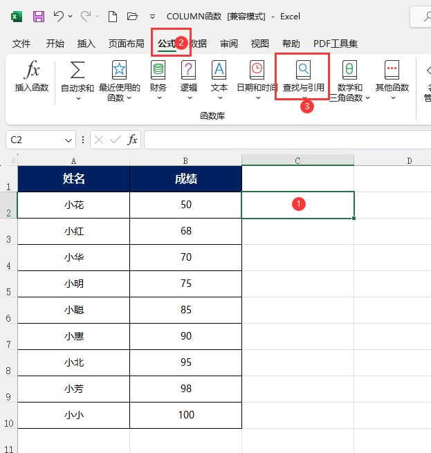Select cell containing 小聪
The width and height of the screenshot is (431, 453).
click(74, 311)
